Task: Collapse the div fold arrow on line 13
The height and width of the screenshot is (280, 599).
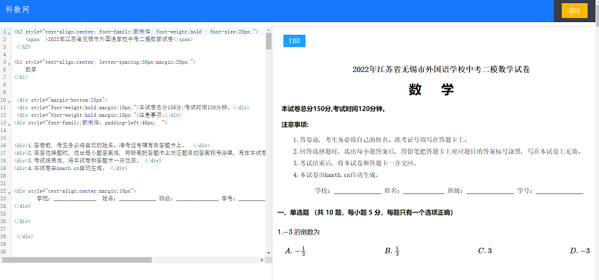Action: tap(9, 124)
